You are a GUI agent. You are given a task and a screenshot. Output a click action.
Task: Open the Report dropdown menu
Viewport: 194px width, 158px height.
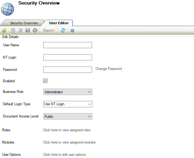49,30
